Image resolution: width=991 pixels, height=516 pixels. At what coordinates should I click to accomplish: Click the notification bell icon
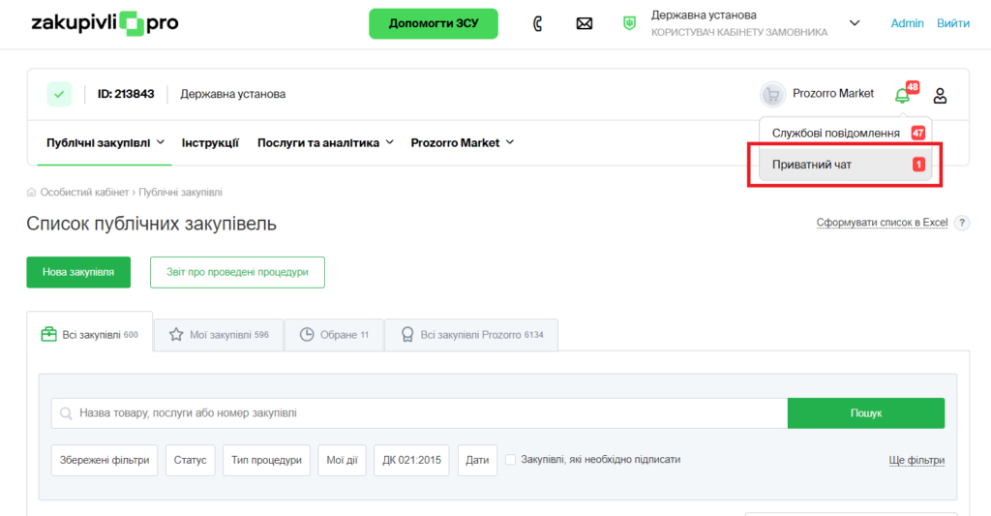[x=902, y=95]
